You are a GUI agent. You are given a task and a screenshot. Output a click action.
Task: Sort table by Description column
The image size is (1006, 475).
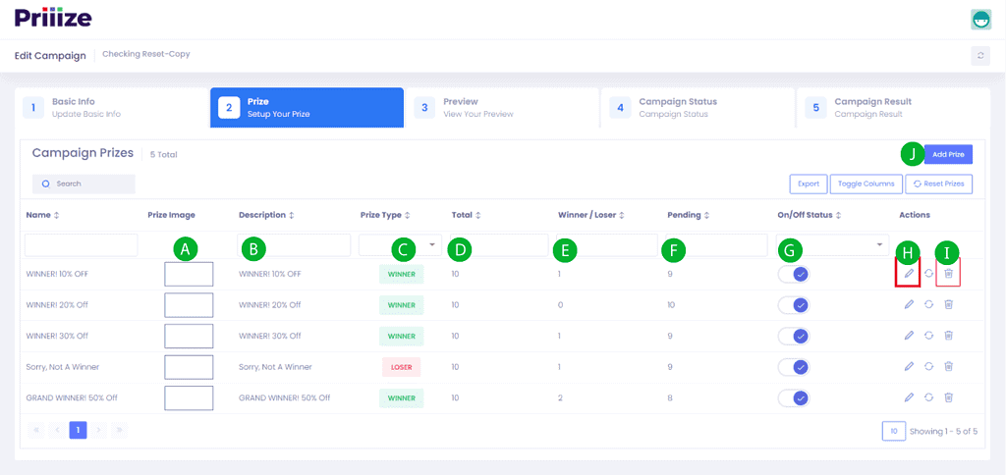click(x=267, y=215)
